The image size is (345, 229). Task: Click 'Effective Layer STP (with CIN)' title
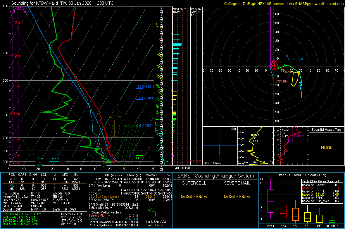(x=301, y=175)
